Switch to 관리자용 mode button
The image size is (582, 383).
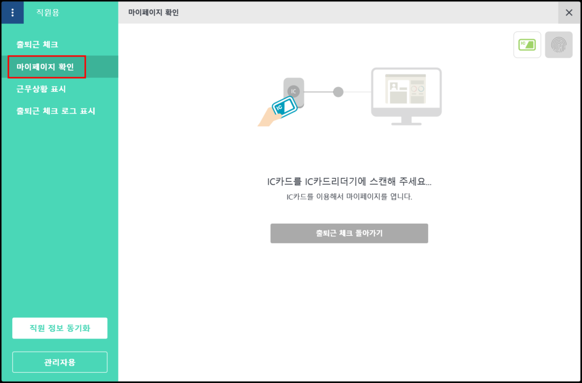[60, 362]
